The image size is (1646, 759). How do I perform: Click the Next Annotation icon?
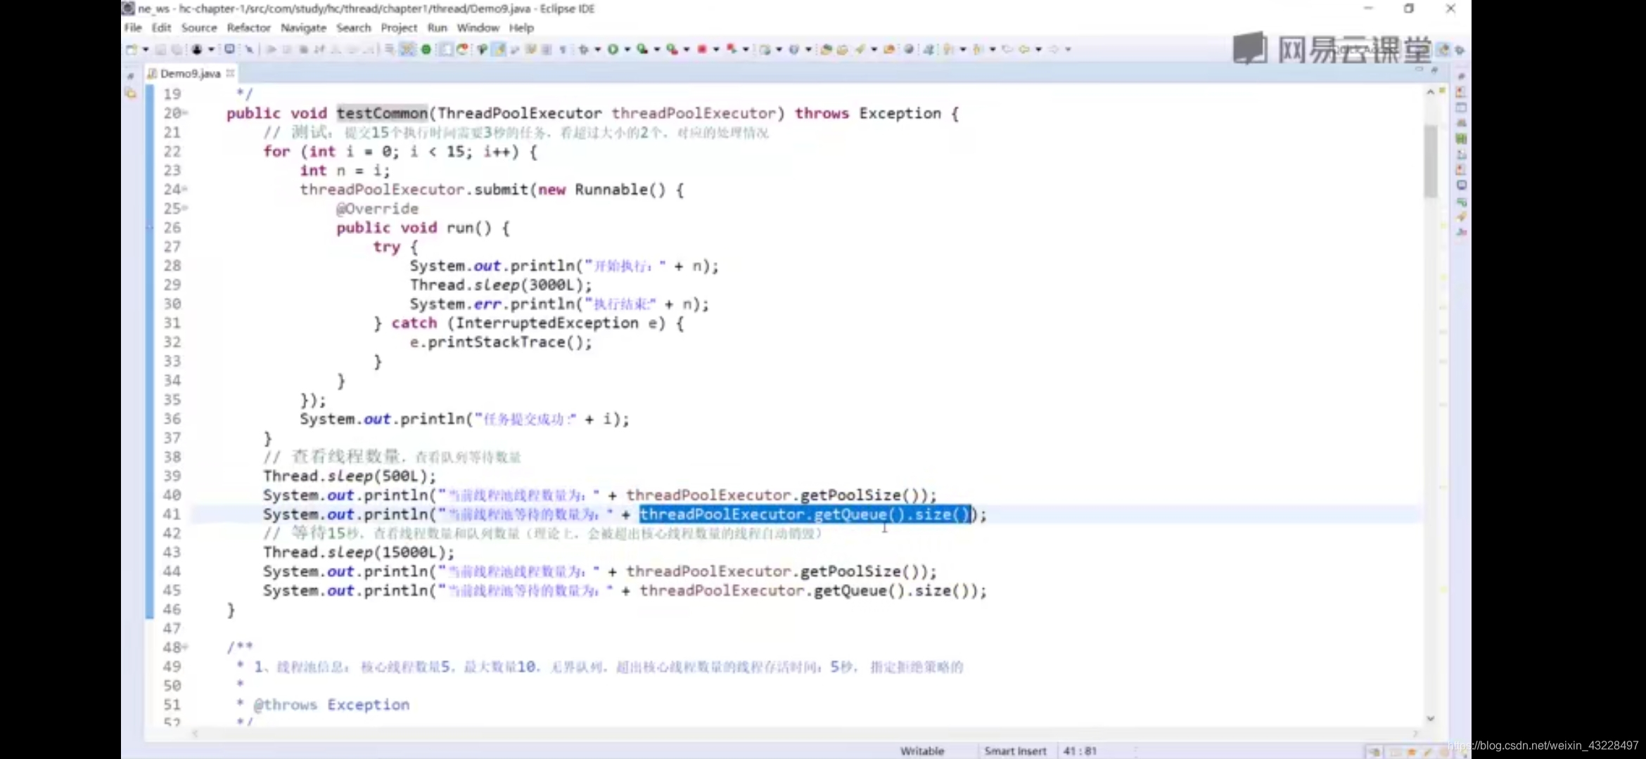tap(947, 49)
